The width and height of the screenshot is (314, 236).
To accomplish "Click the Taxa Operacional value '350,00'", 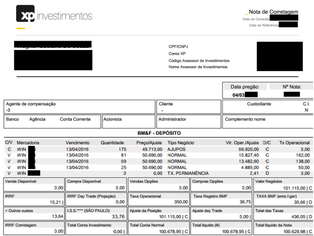I will point(181,202).
